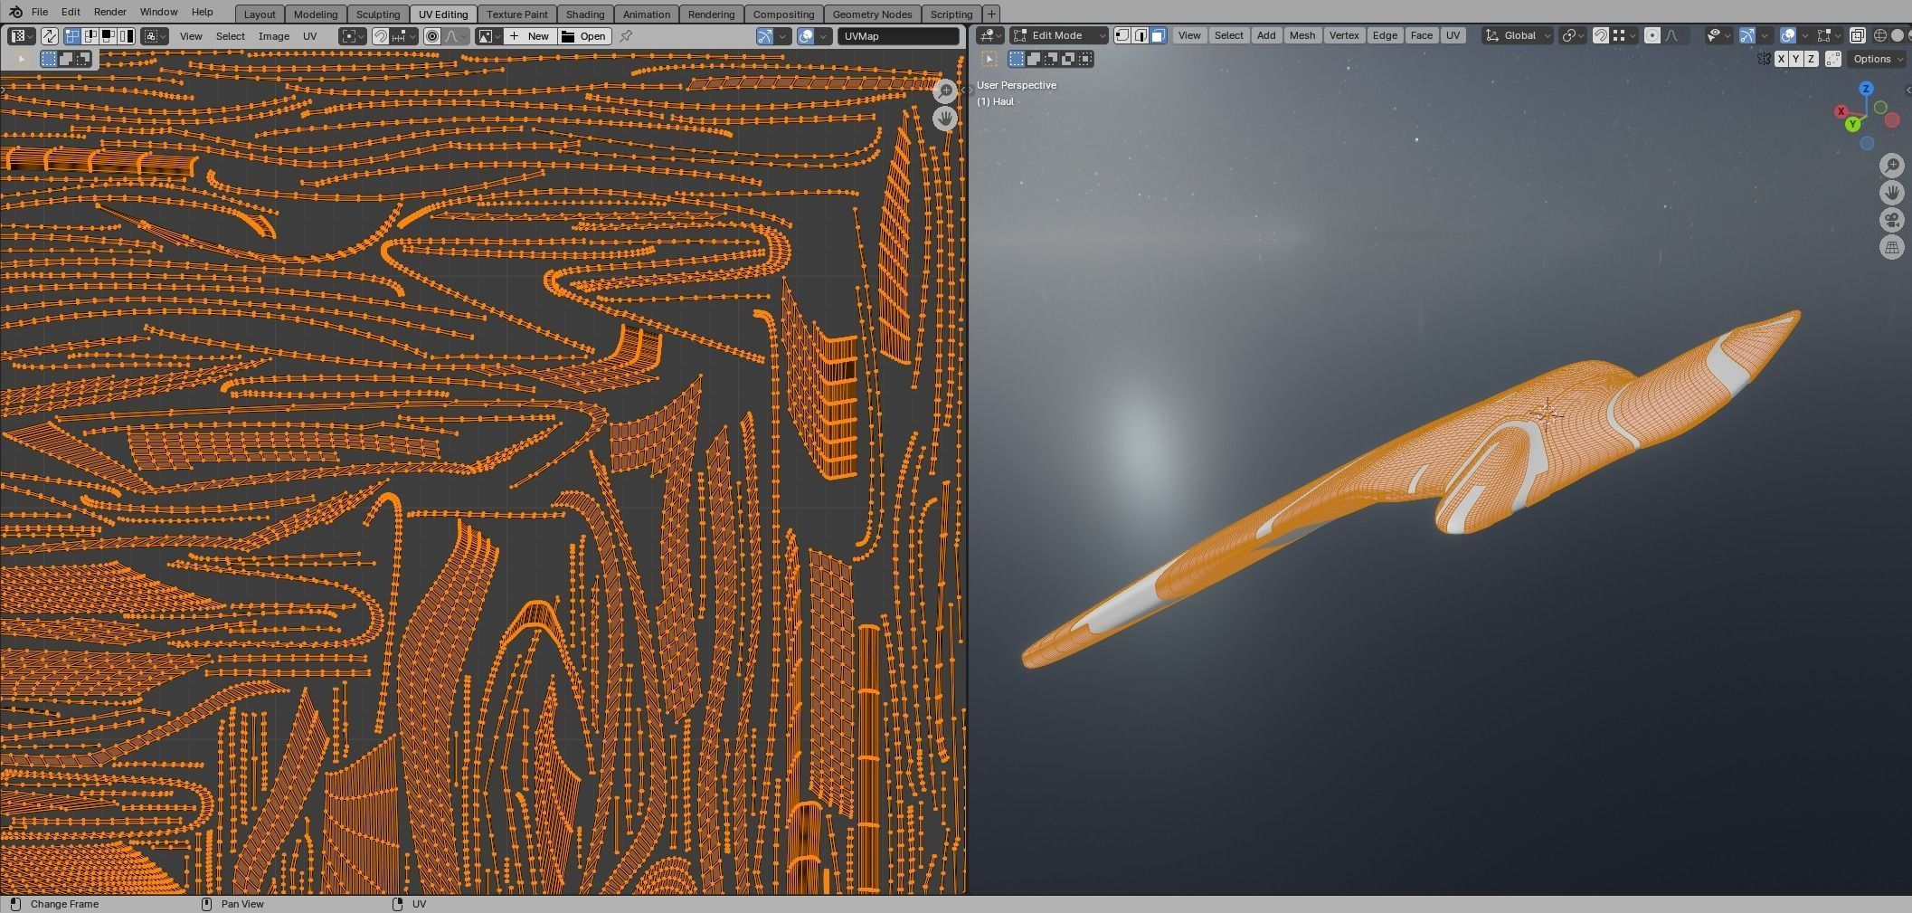Open Global transform orientation dropdown

coord(1518,35)
